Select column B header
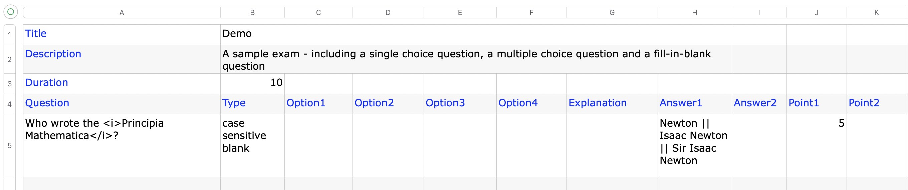The height and width of the screenshot is (190, 908). [252, 13]
